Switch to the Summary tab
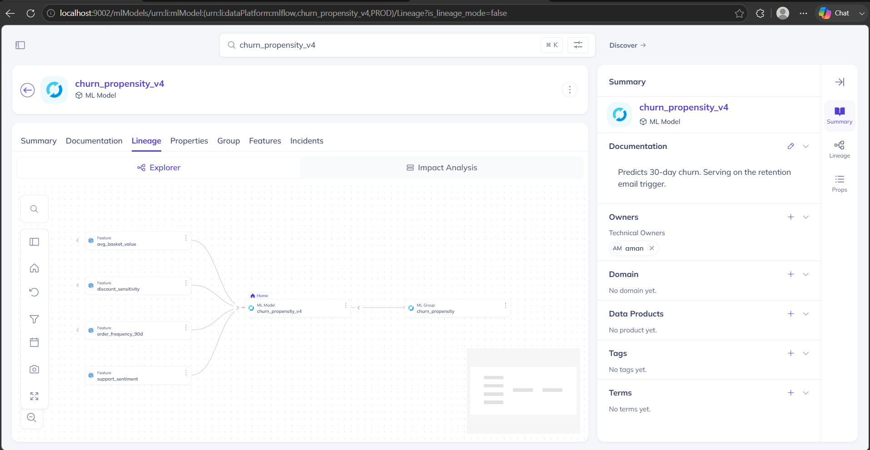Screen dimensions: 870x450 (x=39, y=141)
